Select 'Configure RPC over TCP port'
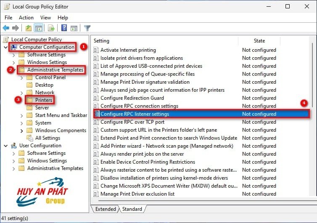 [132, 122]
